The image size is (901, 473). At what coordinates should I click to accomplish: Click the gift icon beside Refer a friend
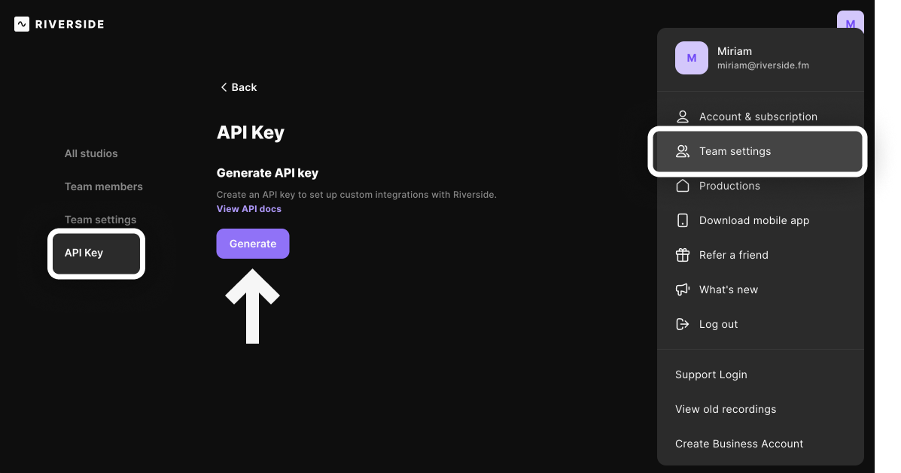pyautogui.click(x=682, y=255)
